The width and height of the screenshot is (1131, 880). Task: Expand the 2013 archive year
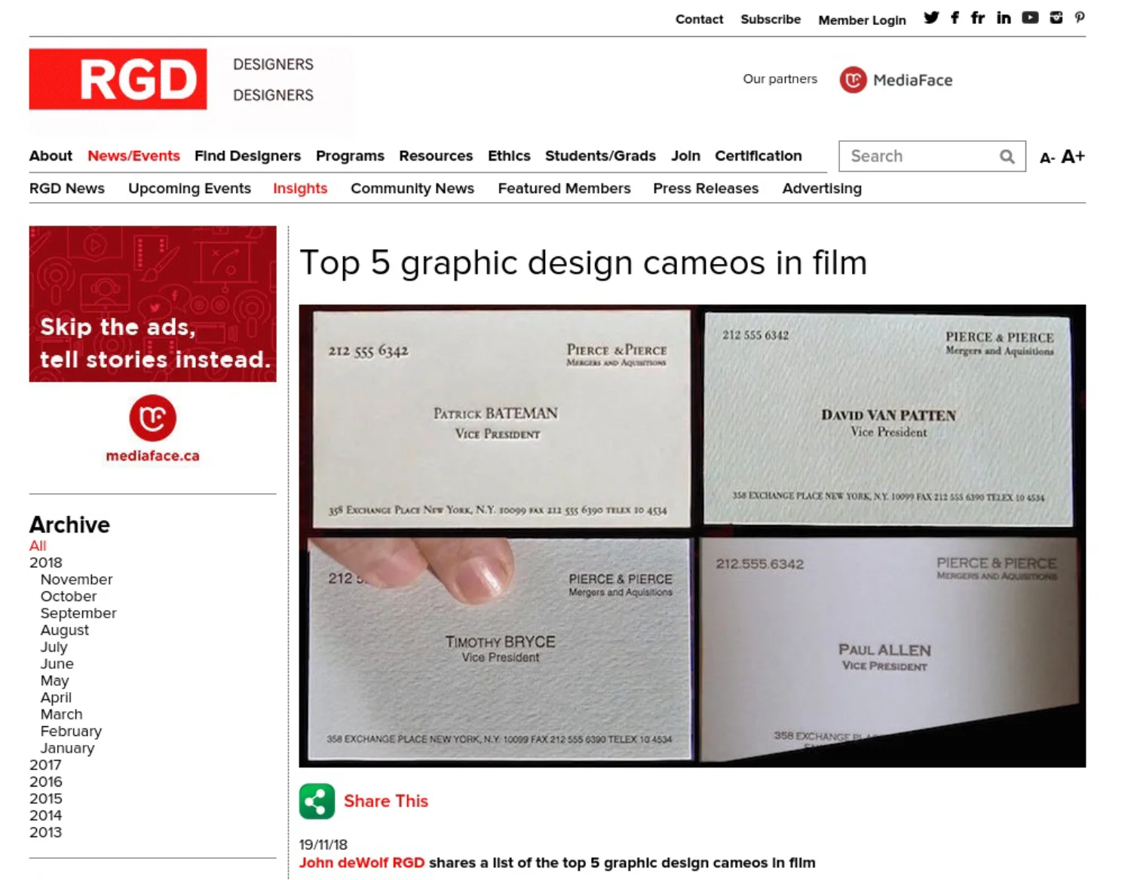46,832
